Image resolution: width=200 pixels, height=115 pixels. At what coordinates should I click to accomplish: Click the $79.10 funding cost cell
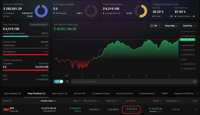click(x=176, y=109)
